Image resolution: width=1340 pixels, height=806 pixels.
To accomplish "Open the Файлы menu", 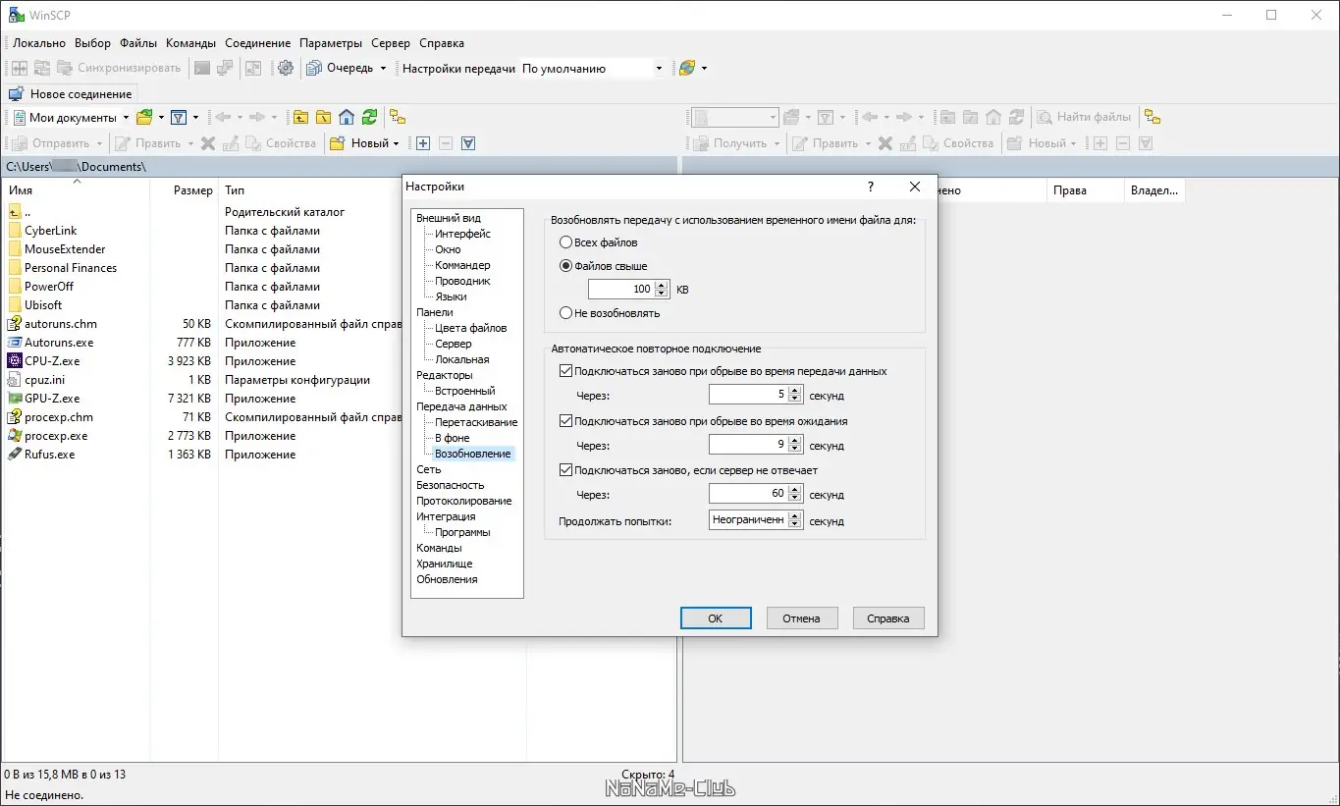I will pos(138,43).
